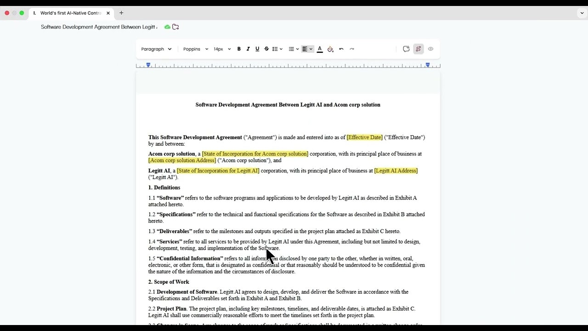Toggle the track changes icon
The width and height of the screenshot is (588, 331).
click(418, 49)
